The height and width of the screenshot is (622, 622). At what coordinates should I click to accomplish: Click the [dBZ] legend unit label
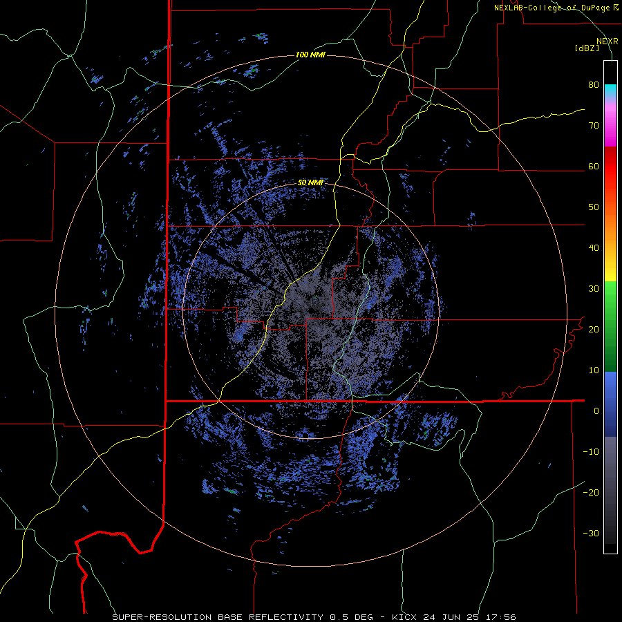pyautogui.click(x=587, y=48)
